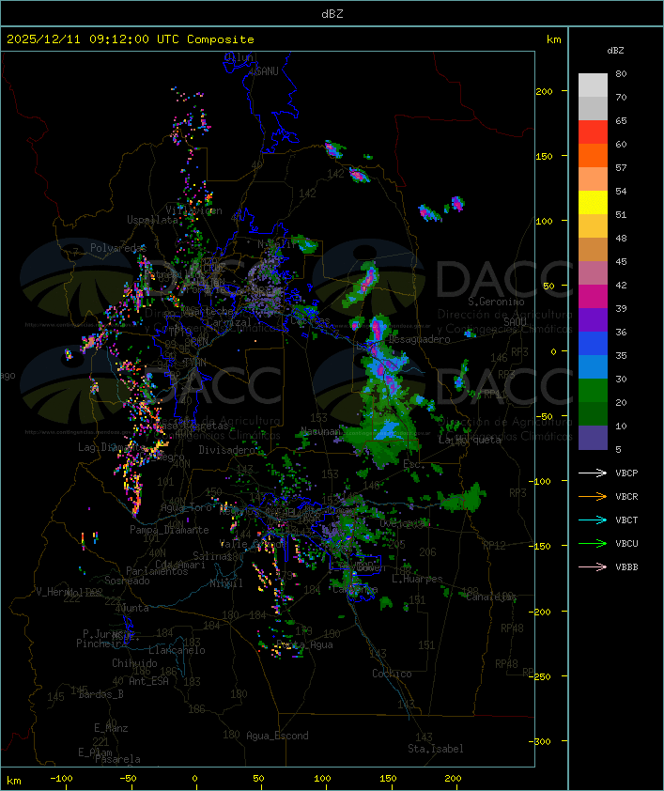Click the Nacunan map label
The image size is (664, 791).
320,431
